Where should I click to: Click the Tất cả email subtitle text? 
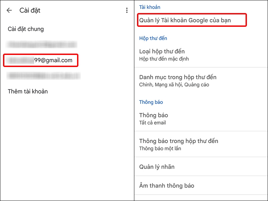pyautogui.click(x=150, y=122)
